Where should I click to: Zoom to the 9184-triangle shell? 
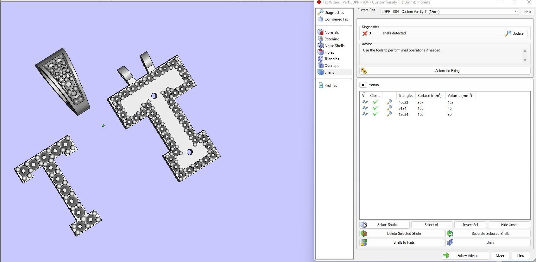[389, 108]
